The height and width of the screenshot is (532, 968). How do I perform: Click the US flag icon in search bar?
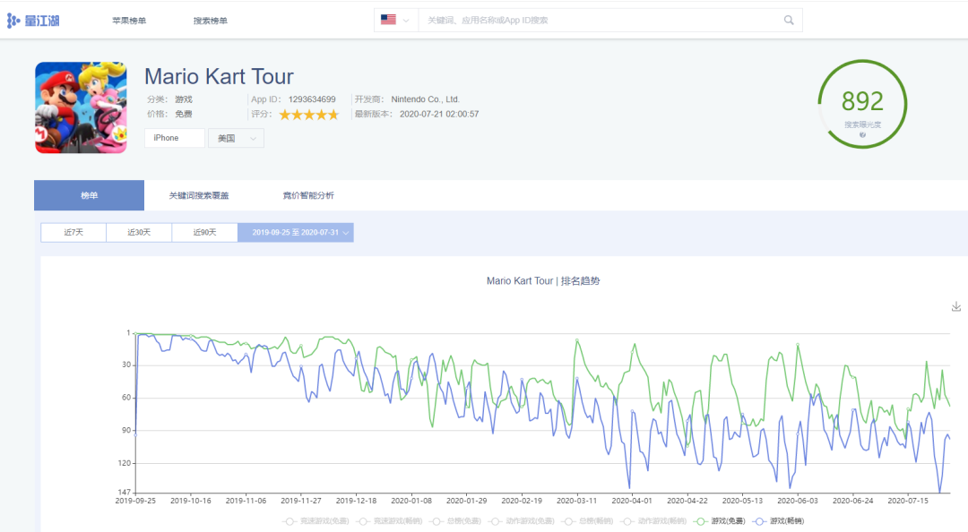pyautogui.click(x=388, y=20)
